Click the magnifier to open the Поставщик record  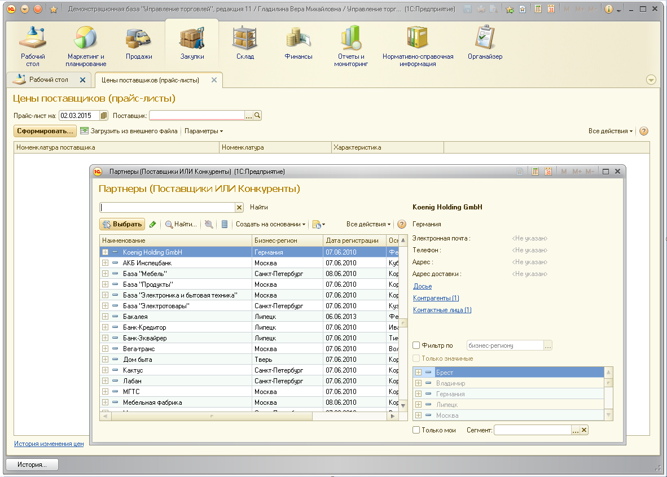pyautogui.click(x=257, y=115)
